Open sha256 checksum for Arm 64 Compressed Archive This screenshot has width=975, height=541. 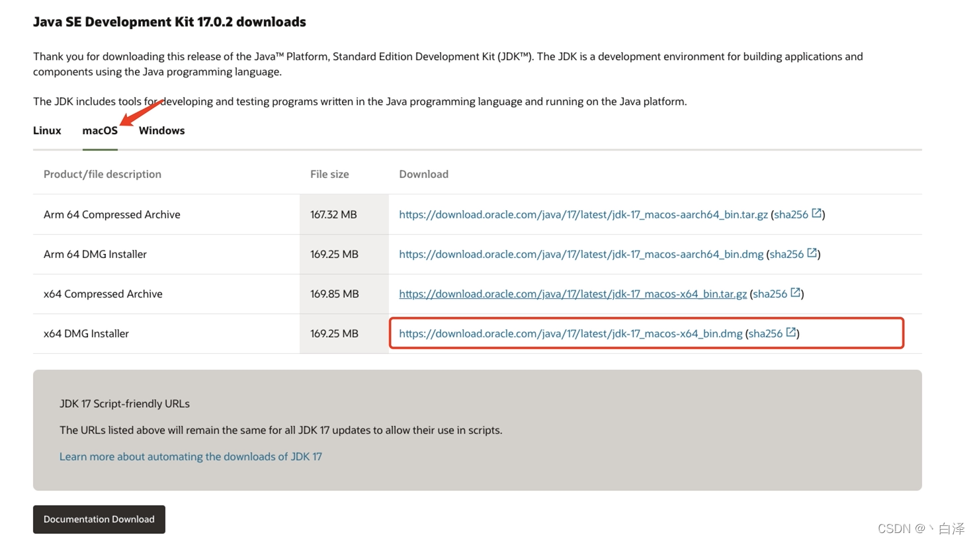click(x=793, y=213)
